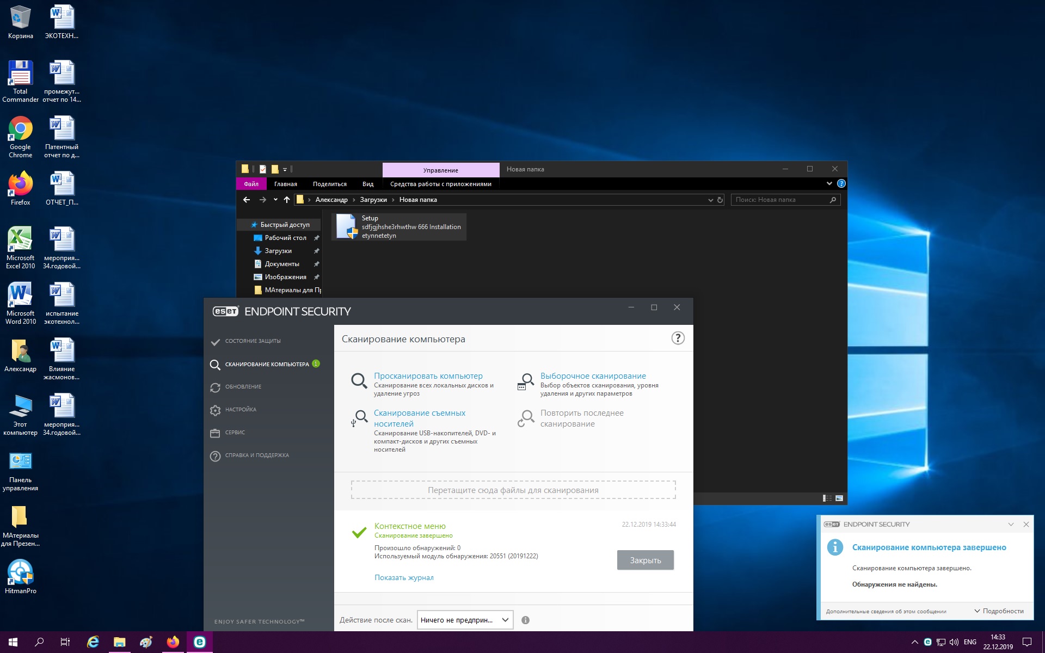
Task: Click the Explorer search field for Новая папка
Action: (778, 200)
